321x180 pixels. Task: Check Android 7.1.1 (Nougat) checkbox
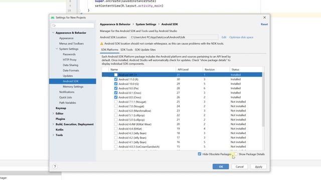coord(116,102)
